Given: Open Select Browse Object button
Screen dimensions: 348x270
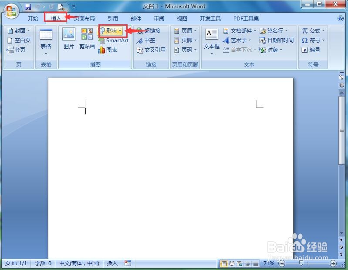Looking at the screenshot, I should pos(341,247).
